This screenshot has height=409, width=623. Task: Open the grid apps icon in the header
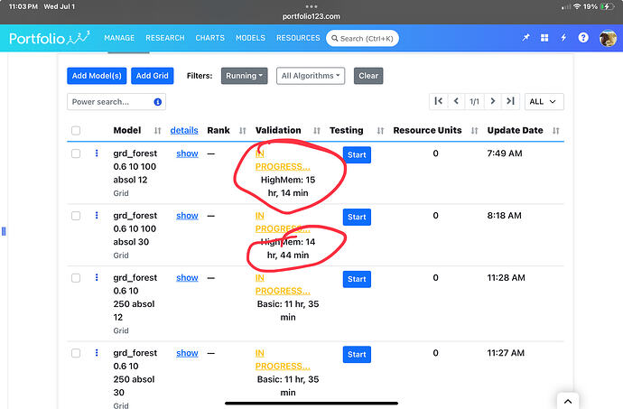click(544, 38)
